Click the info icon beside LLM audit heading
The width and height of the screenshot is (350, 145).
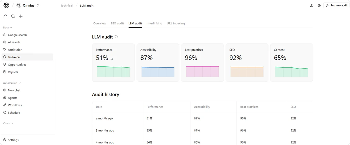(116, 37)
